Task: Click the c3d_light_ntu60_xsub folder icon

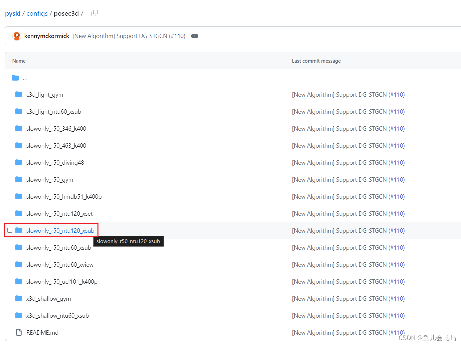Action: (19, 112)
